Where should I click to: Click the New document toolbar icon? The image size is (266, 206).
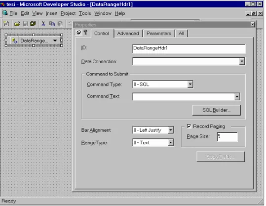pos(6,24)
